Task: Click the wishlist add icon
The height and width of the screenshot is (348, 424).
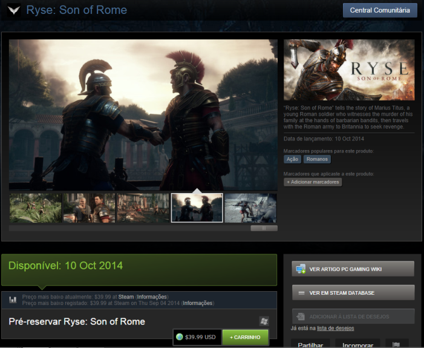Action: (x=301, y=317)
